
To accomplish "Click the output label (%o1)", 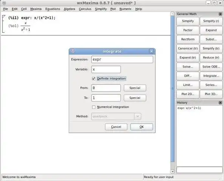I will pyautogui.click(x=14, y=26).
